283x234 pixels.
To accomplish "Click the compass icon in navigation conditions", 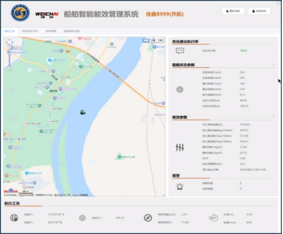I will coord(148,218).
